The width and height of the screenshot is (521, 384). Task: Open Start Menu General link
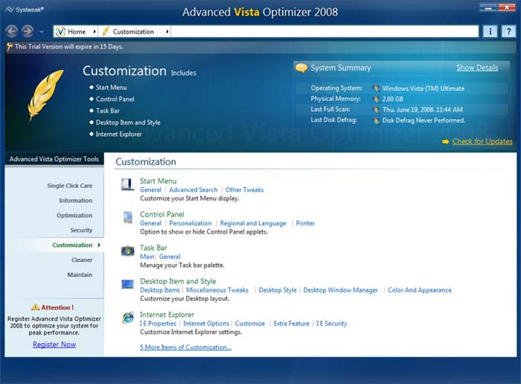[151, 189]
